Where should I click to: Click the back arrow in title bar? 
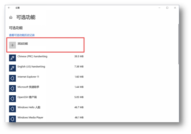coord(9,8)
